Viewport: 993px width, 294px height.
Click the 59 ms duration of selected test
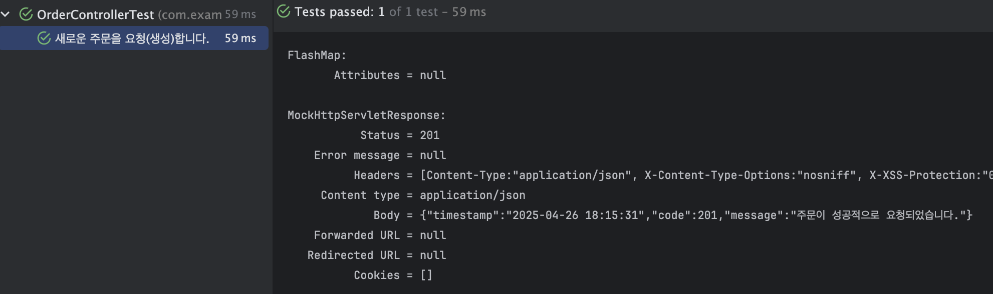coord(240,38)
